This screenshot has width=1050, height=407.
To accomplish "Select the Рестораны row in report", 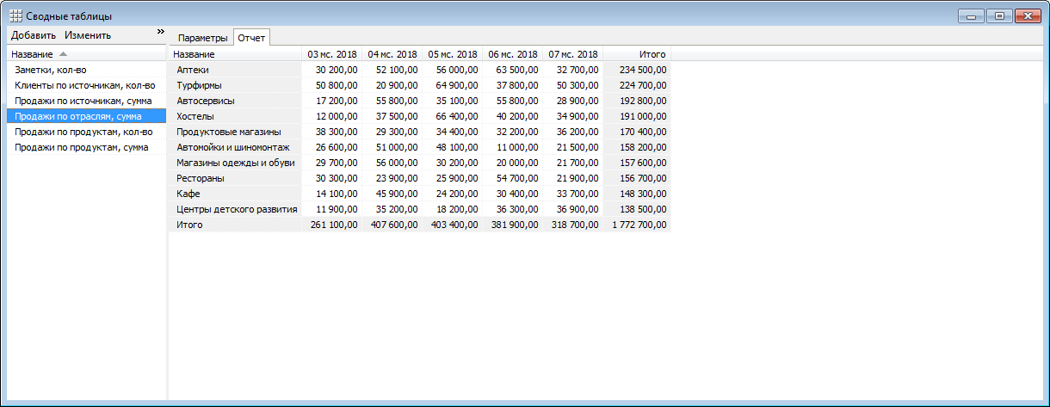I will 201,178.
